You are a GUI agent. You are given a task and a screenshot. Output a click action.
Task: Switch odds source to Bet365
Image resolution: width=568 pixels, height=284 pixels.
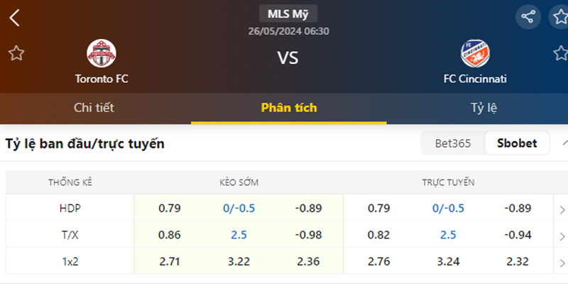pyautogui.click(x=453, y=143)
